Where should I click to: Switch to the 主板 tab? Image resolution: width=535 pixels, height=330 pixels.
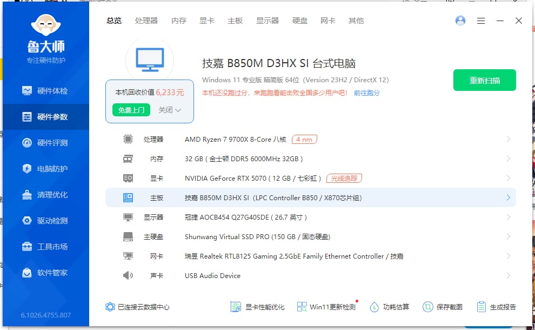[x=235, y=21]
